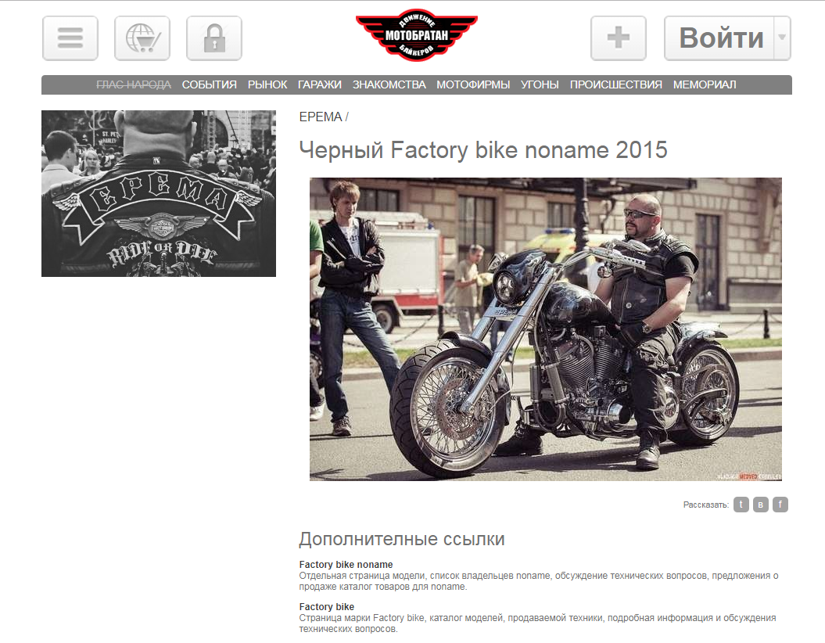
Task: Open the 'Factory bike noname' link
Action: [x=346, y=565]
